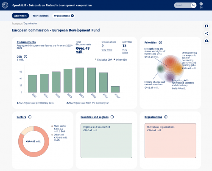This screenshot has height=171, width=212.
Task: Click the orange economic base priority bubble
Action: click(x=178, y=69)
